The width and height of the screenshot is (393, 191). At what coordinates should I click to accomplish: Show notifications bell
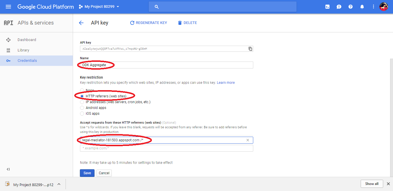(362, 7)
